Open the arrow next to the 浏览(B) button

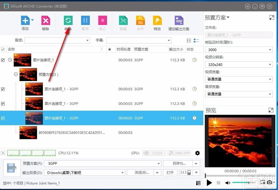[157, 173]
